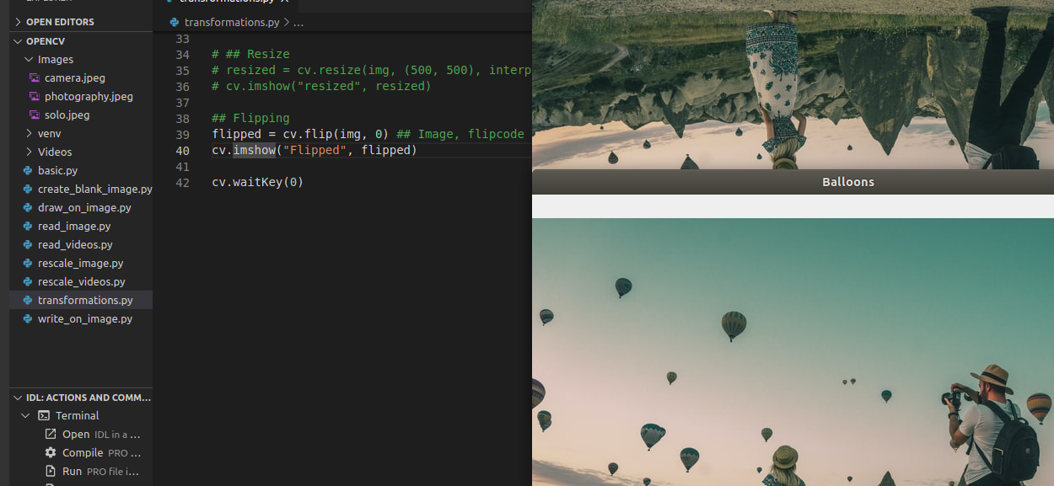The width and height of the screenshot is (1054, 486).
Task: Expand the Videos folder
Action: (x=28, y=152)
